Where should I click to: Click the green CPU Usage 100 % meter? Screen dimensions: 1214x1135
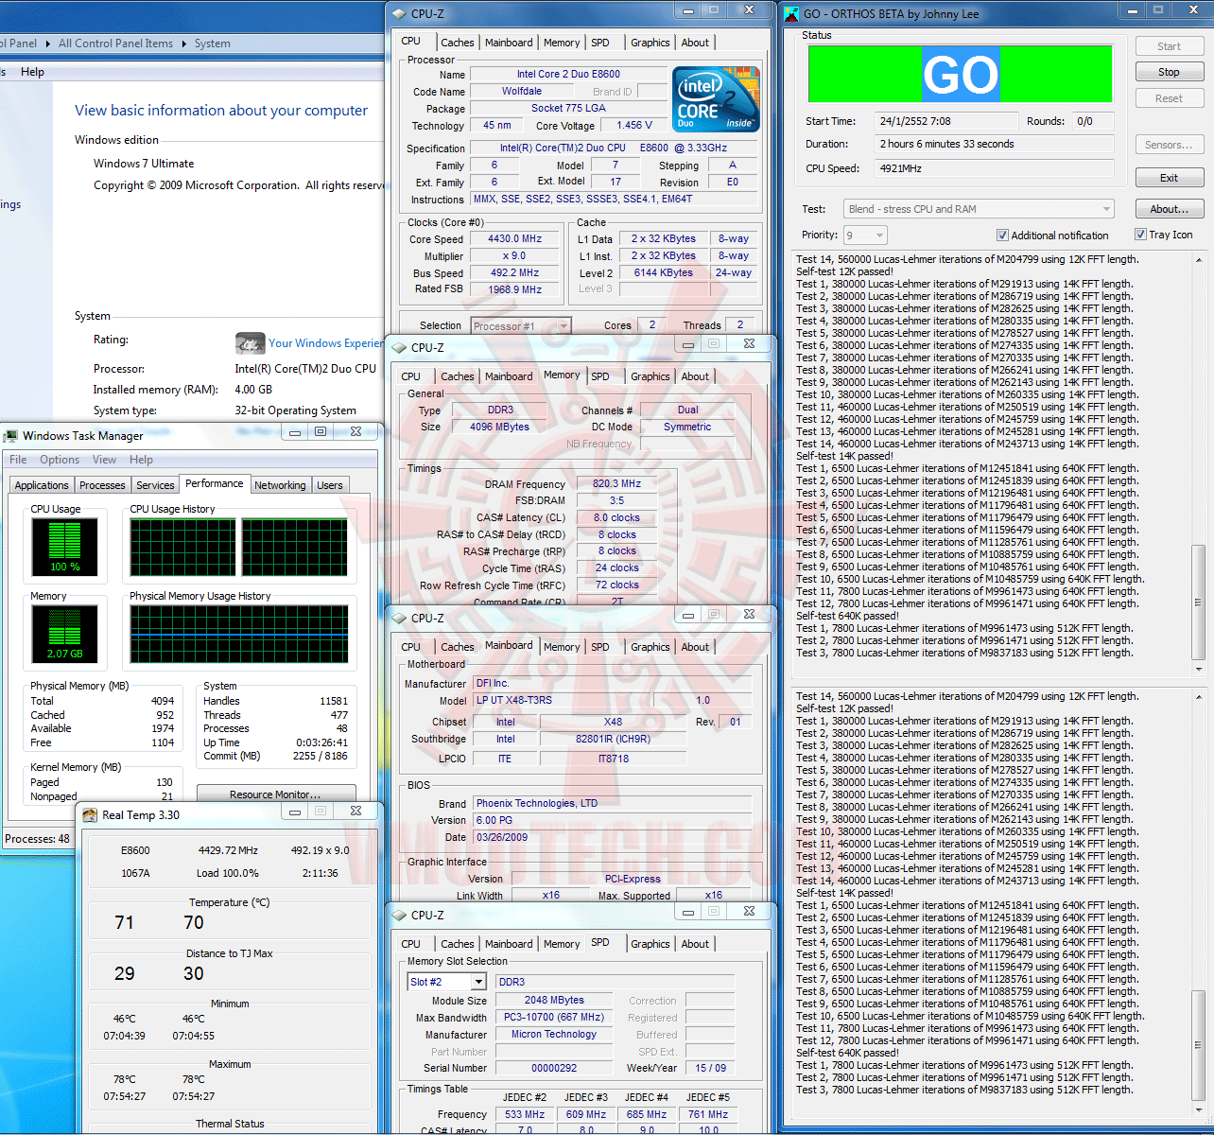(x=64, y=547)
